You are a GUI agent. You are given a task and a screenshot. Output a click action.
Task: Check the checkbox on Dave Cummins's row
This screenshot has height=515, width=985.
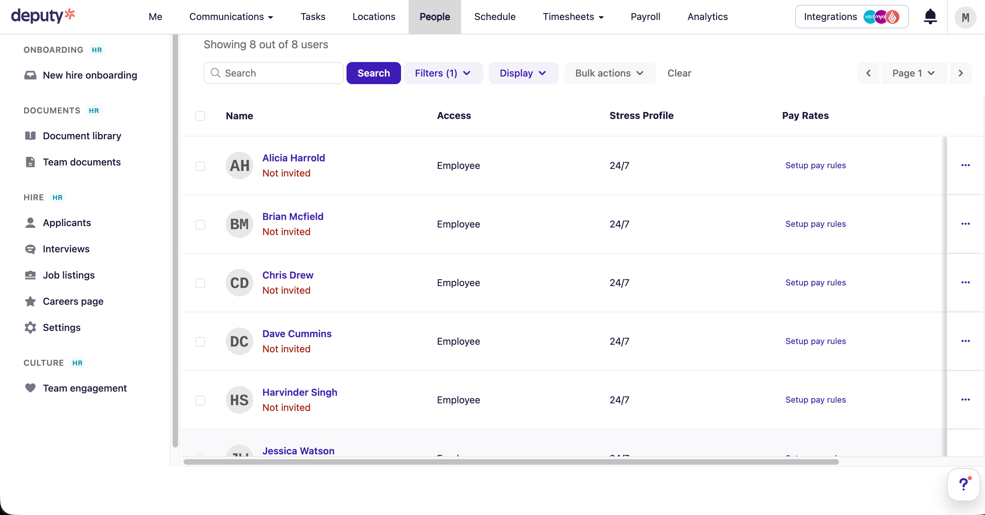click(x=200, y=342)
